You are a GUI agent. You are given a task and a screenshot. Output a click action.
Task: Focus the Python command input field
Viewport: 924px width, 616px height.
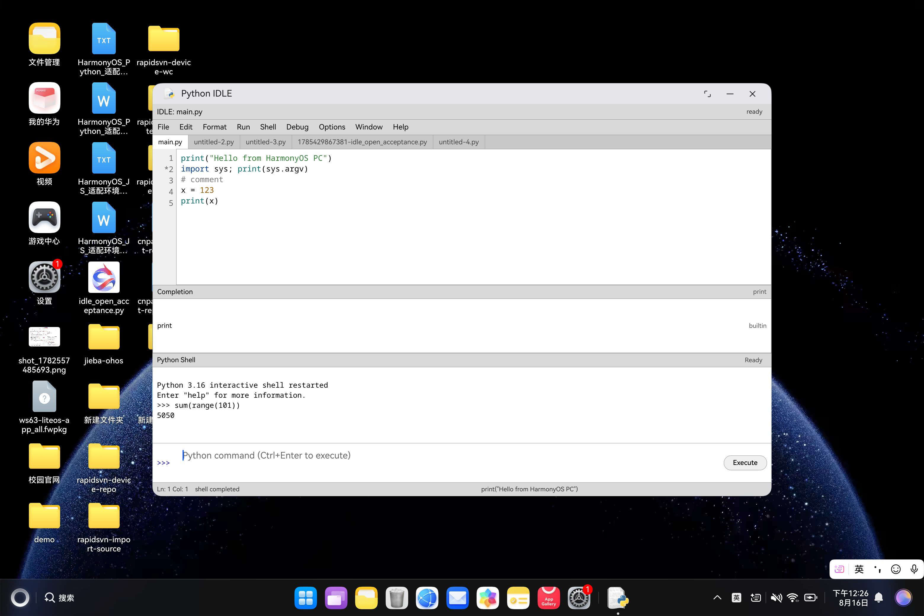(x=450, y=462)
